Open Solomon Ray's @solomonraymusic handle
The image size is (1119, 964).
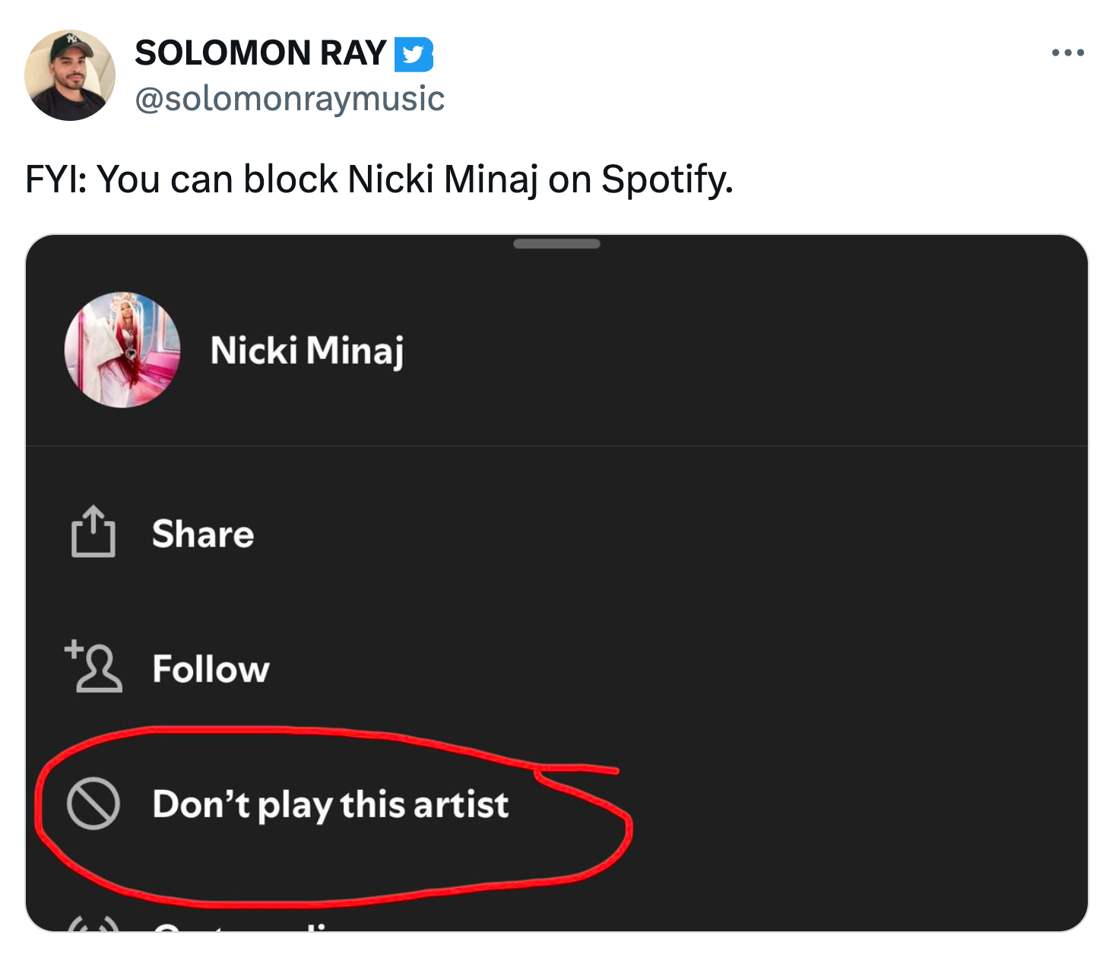pyautogui.click(x=291, y=97)
